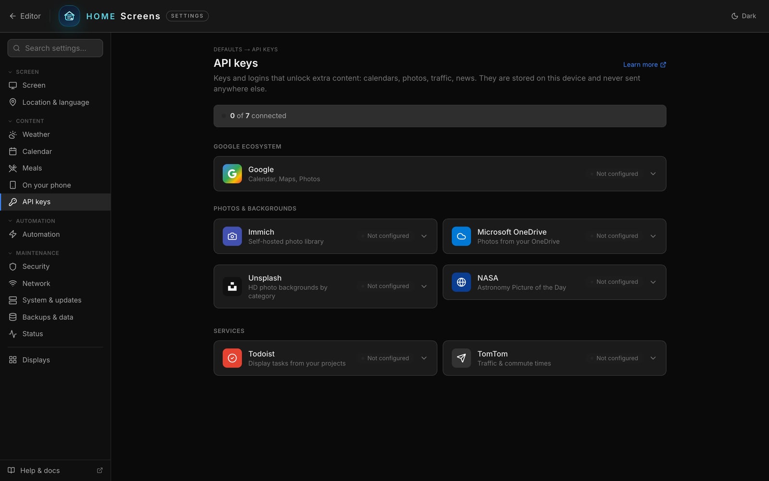Open the Displays page

point(55,360)
